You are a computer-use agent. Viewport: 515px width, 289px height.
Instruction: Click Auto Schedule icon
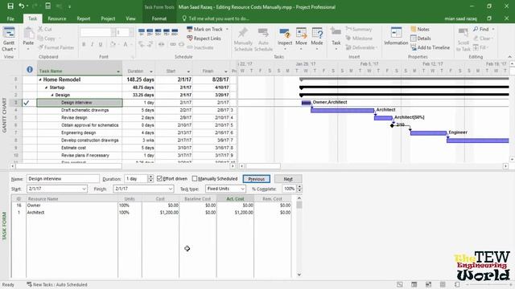click(263, 33)
